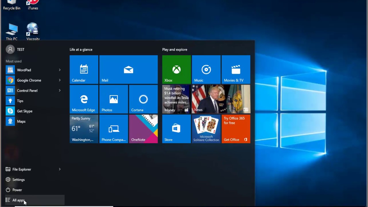Show All apps list
Screen dimensions: 368x207
coord(34,200)
